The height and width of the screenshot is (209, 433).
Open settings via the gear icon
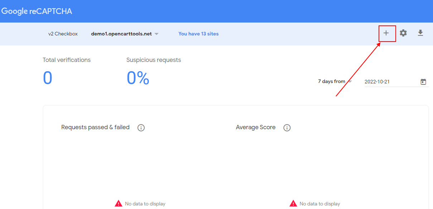[x=403, y=33]
